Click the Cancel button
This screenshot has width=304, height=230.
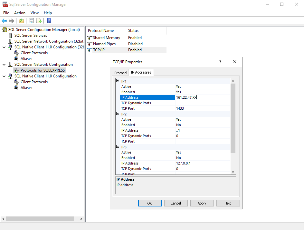176,203
